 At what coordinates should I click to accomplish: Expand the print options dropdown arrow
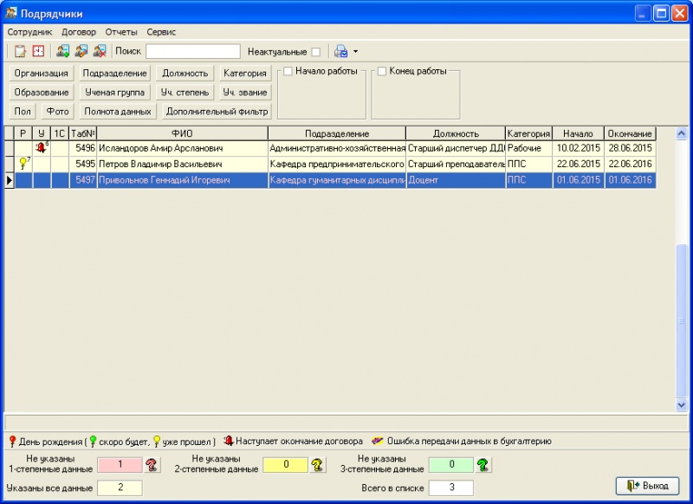pos(355,52)
